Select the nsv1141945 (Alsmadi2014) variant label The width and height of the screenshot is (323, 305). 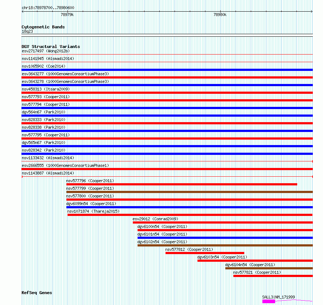pos(48,59)
